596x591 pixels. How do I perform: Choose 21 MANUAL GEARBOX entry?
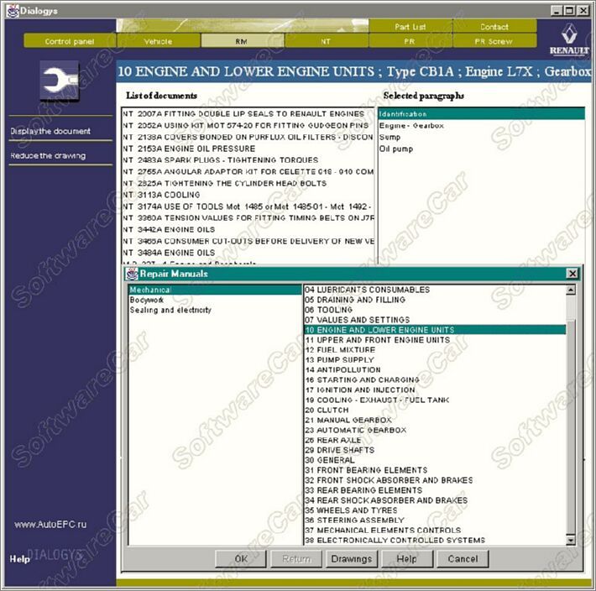pos(348,420)
